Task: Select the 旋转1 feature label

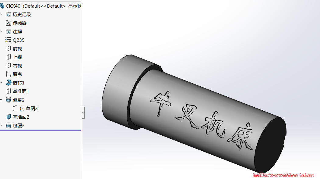Action: click(x=19, y=83)
